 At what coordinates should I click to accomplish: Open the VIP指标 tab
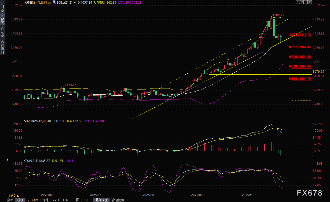pos(33,200)
